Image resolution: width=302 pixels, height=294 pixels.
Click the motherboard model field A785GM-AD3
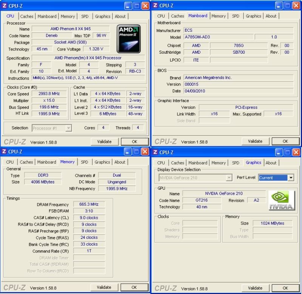click(219, 37)
